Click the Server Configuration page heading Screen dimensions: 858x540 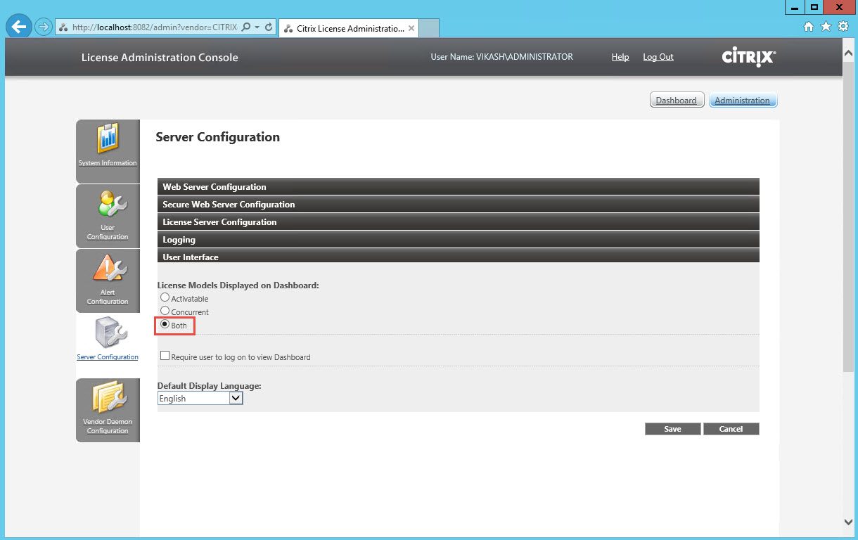(217, 137)
